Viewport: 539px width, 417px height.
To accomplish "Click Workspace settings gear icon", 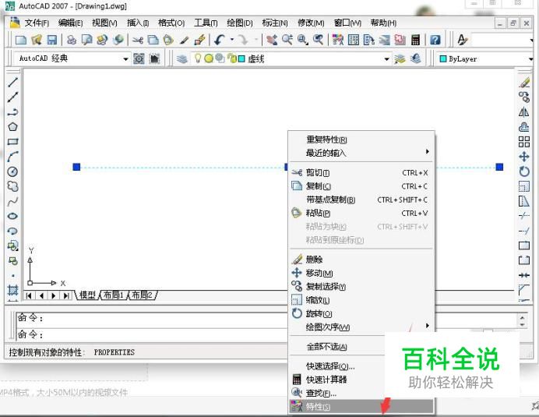I will (139, 58).
